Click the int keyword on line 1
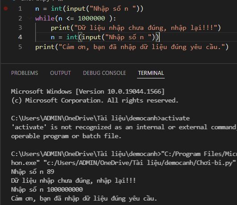237x205 pixels. click(57, 8)
